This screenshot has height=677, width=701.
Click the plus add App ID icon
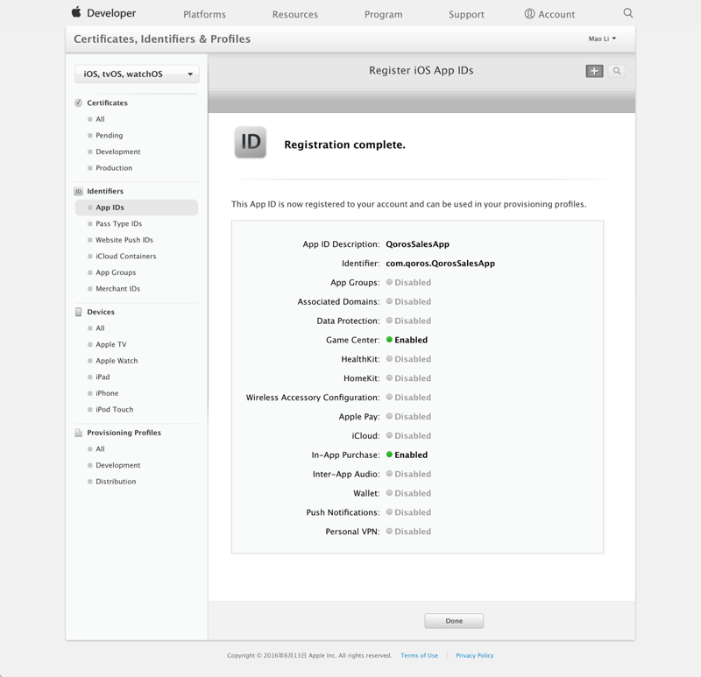point(594,71)
